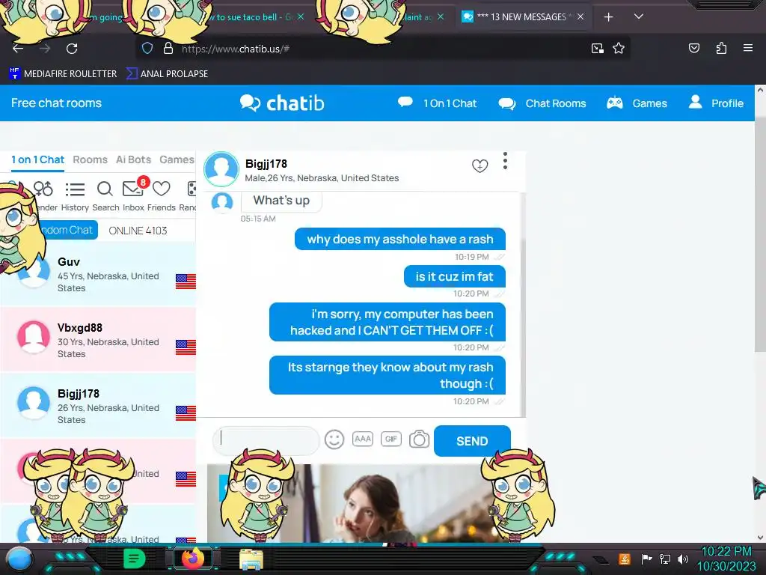
Task: Open the GIF picker
Action: coord(390,439)
